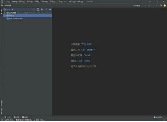Click the 双击 Shift search shortcut text
The height and width of the screenshot is (122, 167).
[87, 44]
